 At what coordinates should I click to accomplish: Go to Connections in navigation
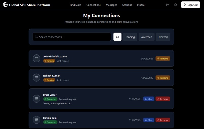pos(93,5)
